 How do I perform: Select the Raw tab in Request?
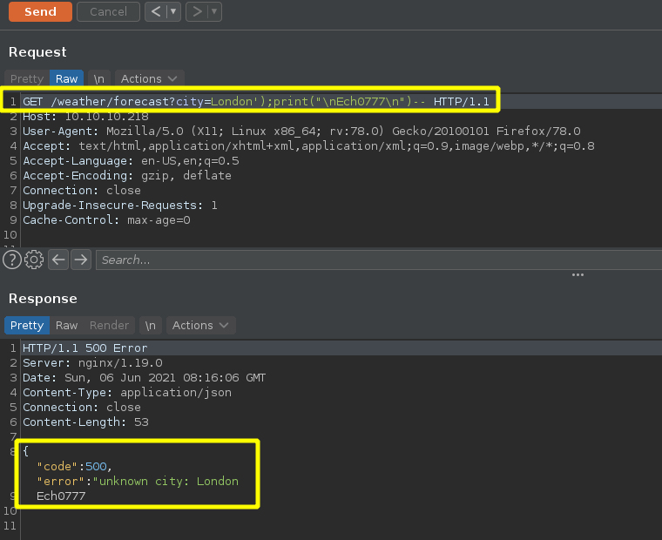[x=66, y=78]
